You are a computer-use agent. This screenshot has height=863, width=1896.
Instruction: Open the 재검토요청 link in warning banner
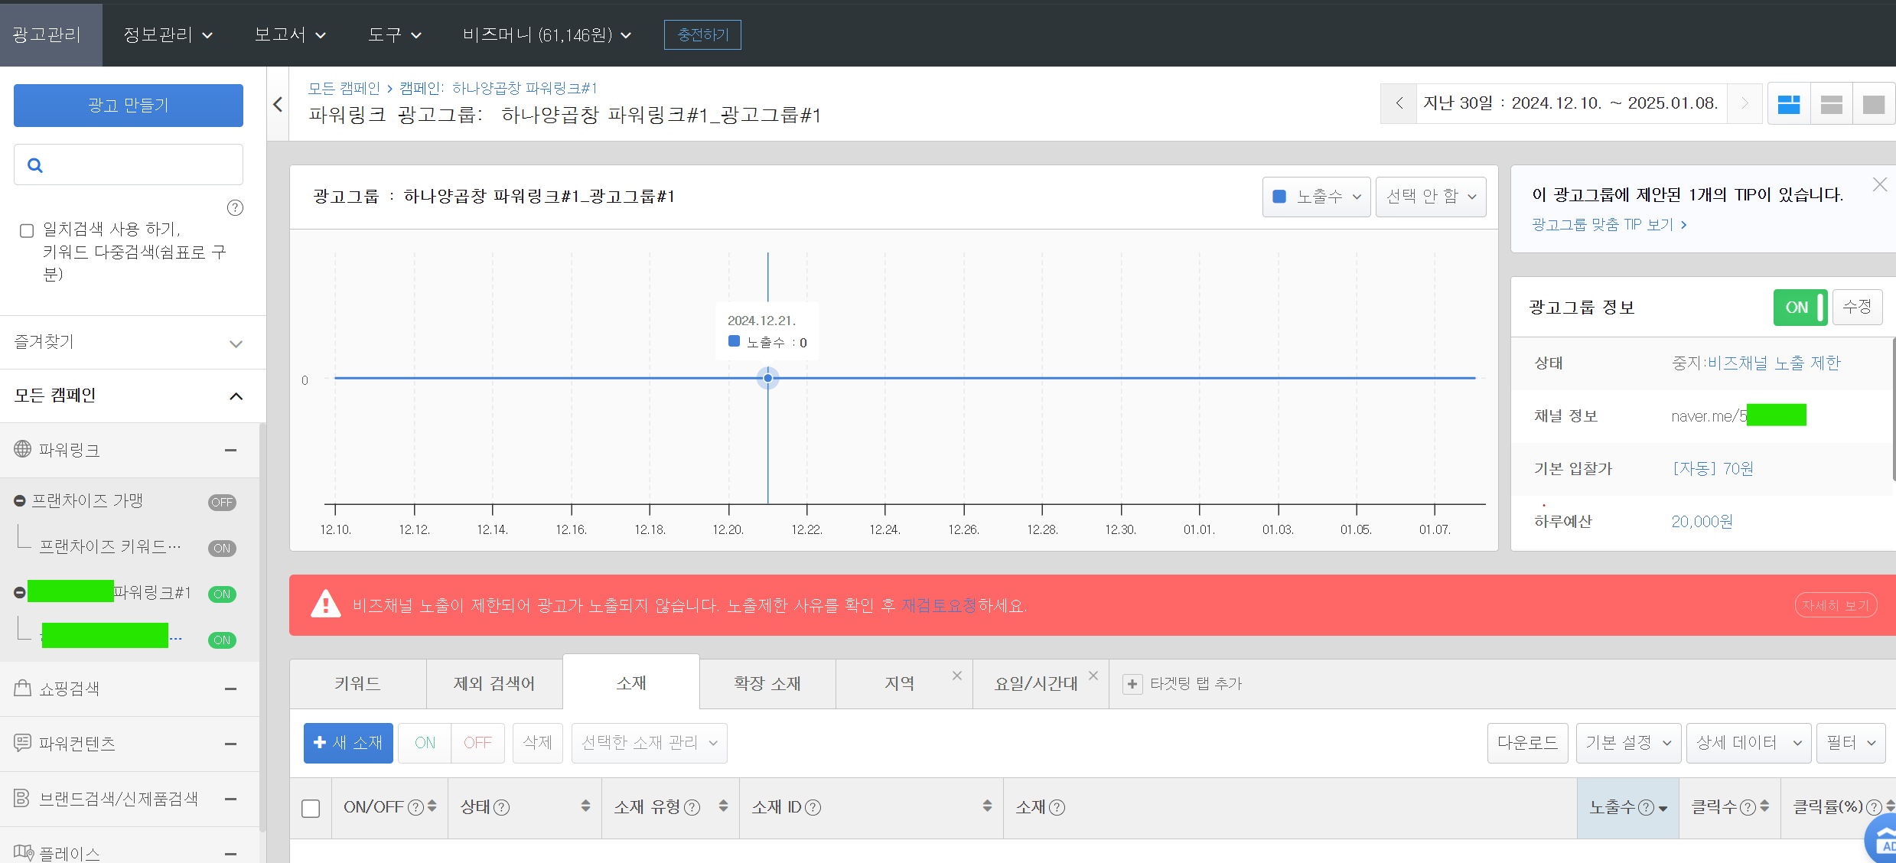pos(938,606)
